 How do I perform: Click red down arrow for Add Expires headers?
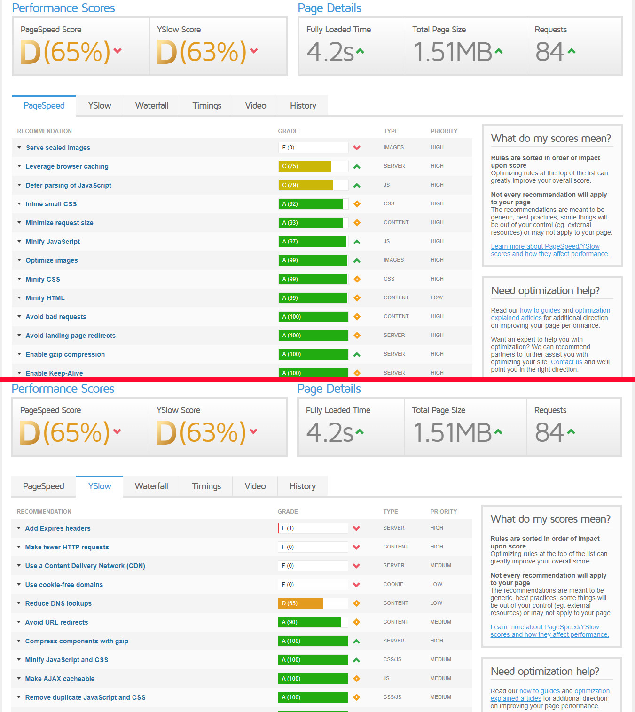tap(356, 528)
